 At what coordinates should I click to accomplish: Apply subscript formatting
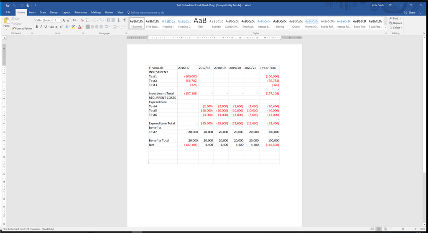tap(56, 27)
